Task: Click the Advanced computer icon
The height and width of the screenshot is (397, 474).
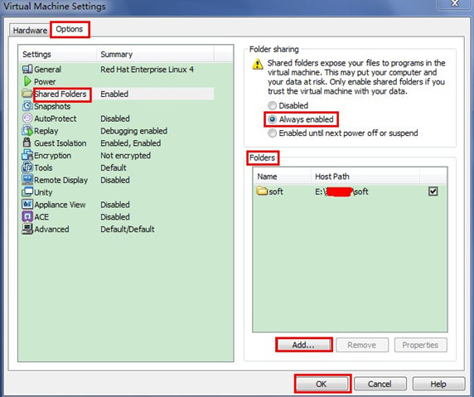Action: point(27,229)
